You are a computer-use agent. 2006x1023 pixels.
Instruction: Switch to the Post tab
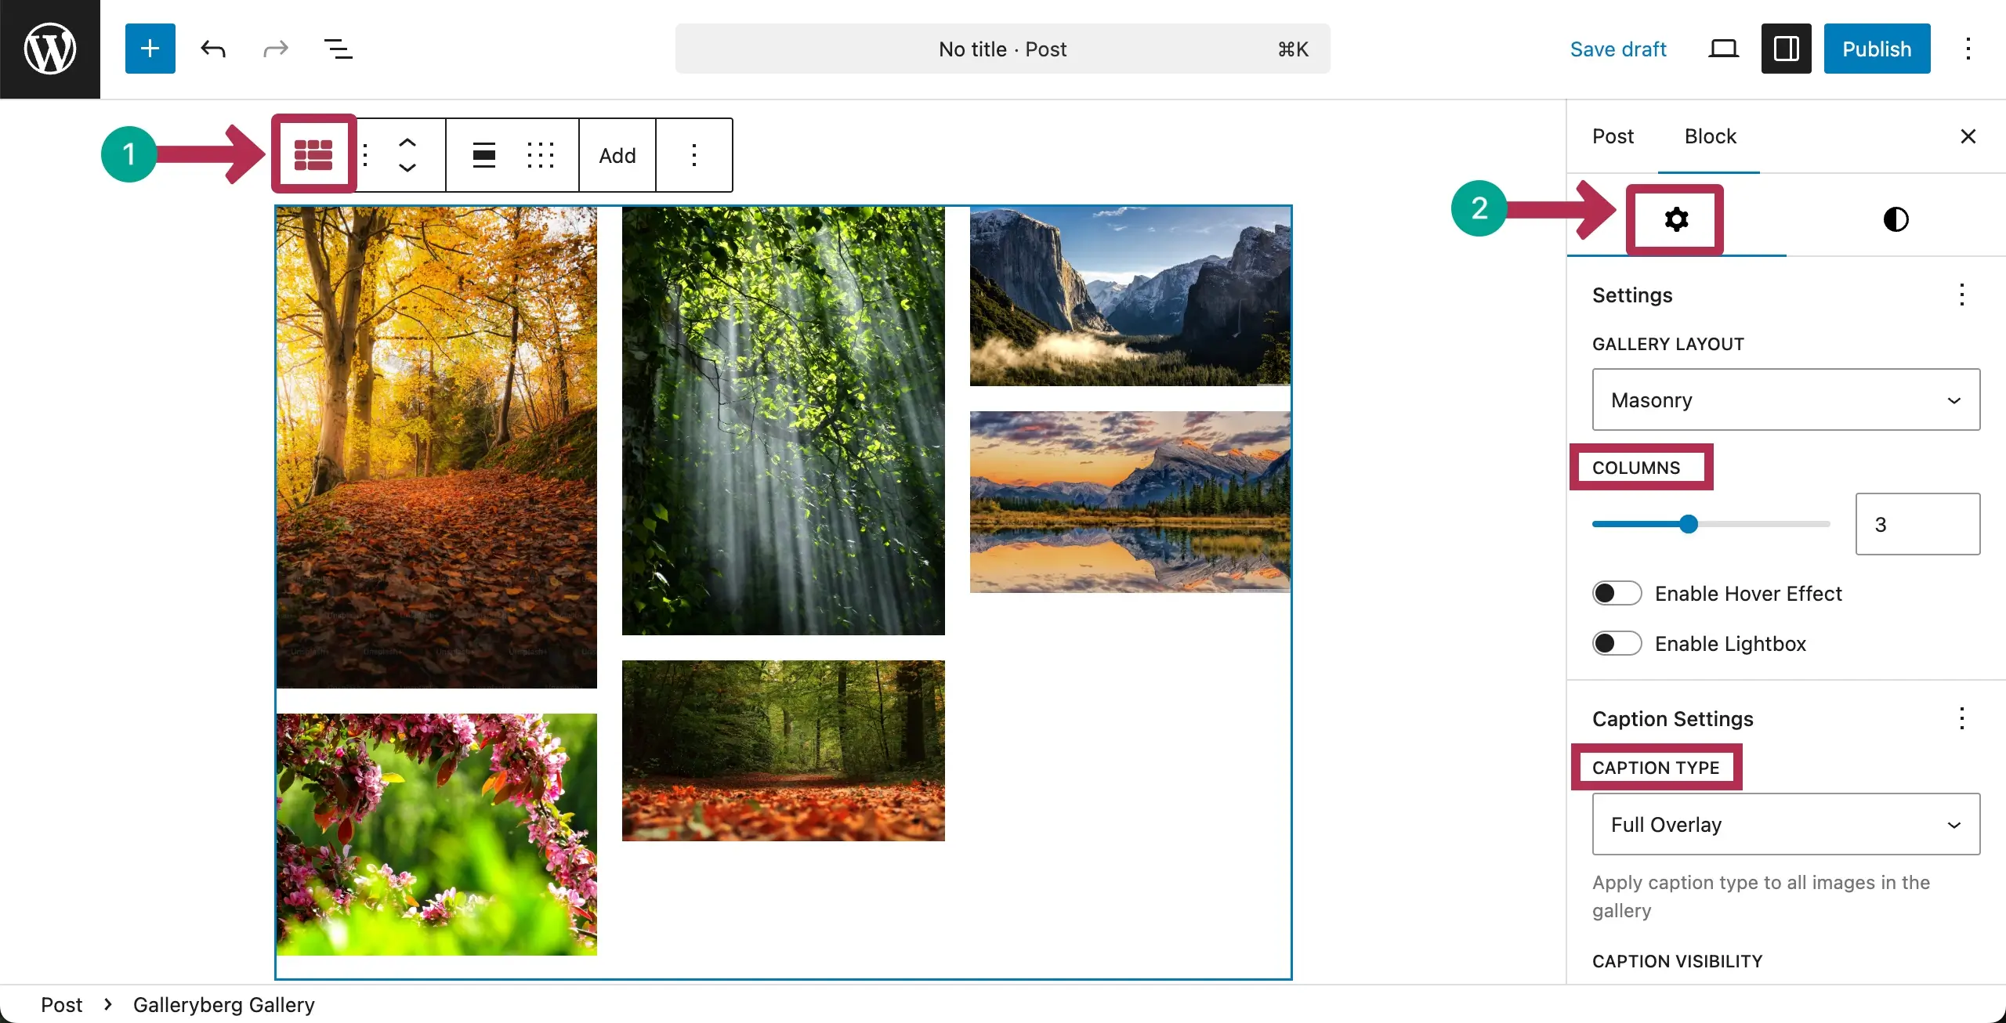[x=1613, y=136]
